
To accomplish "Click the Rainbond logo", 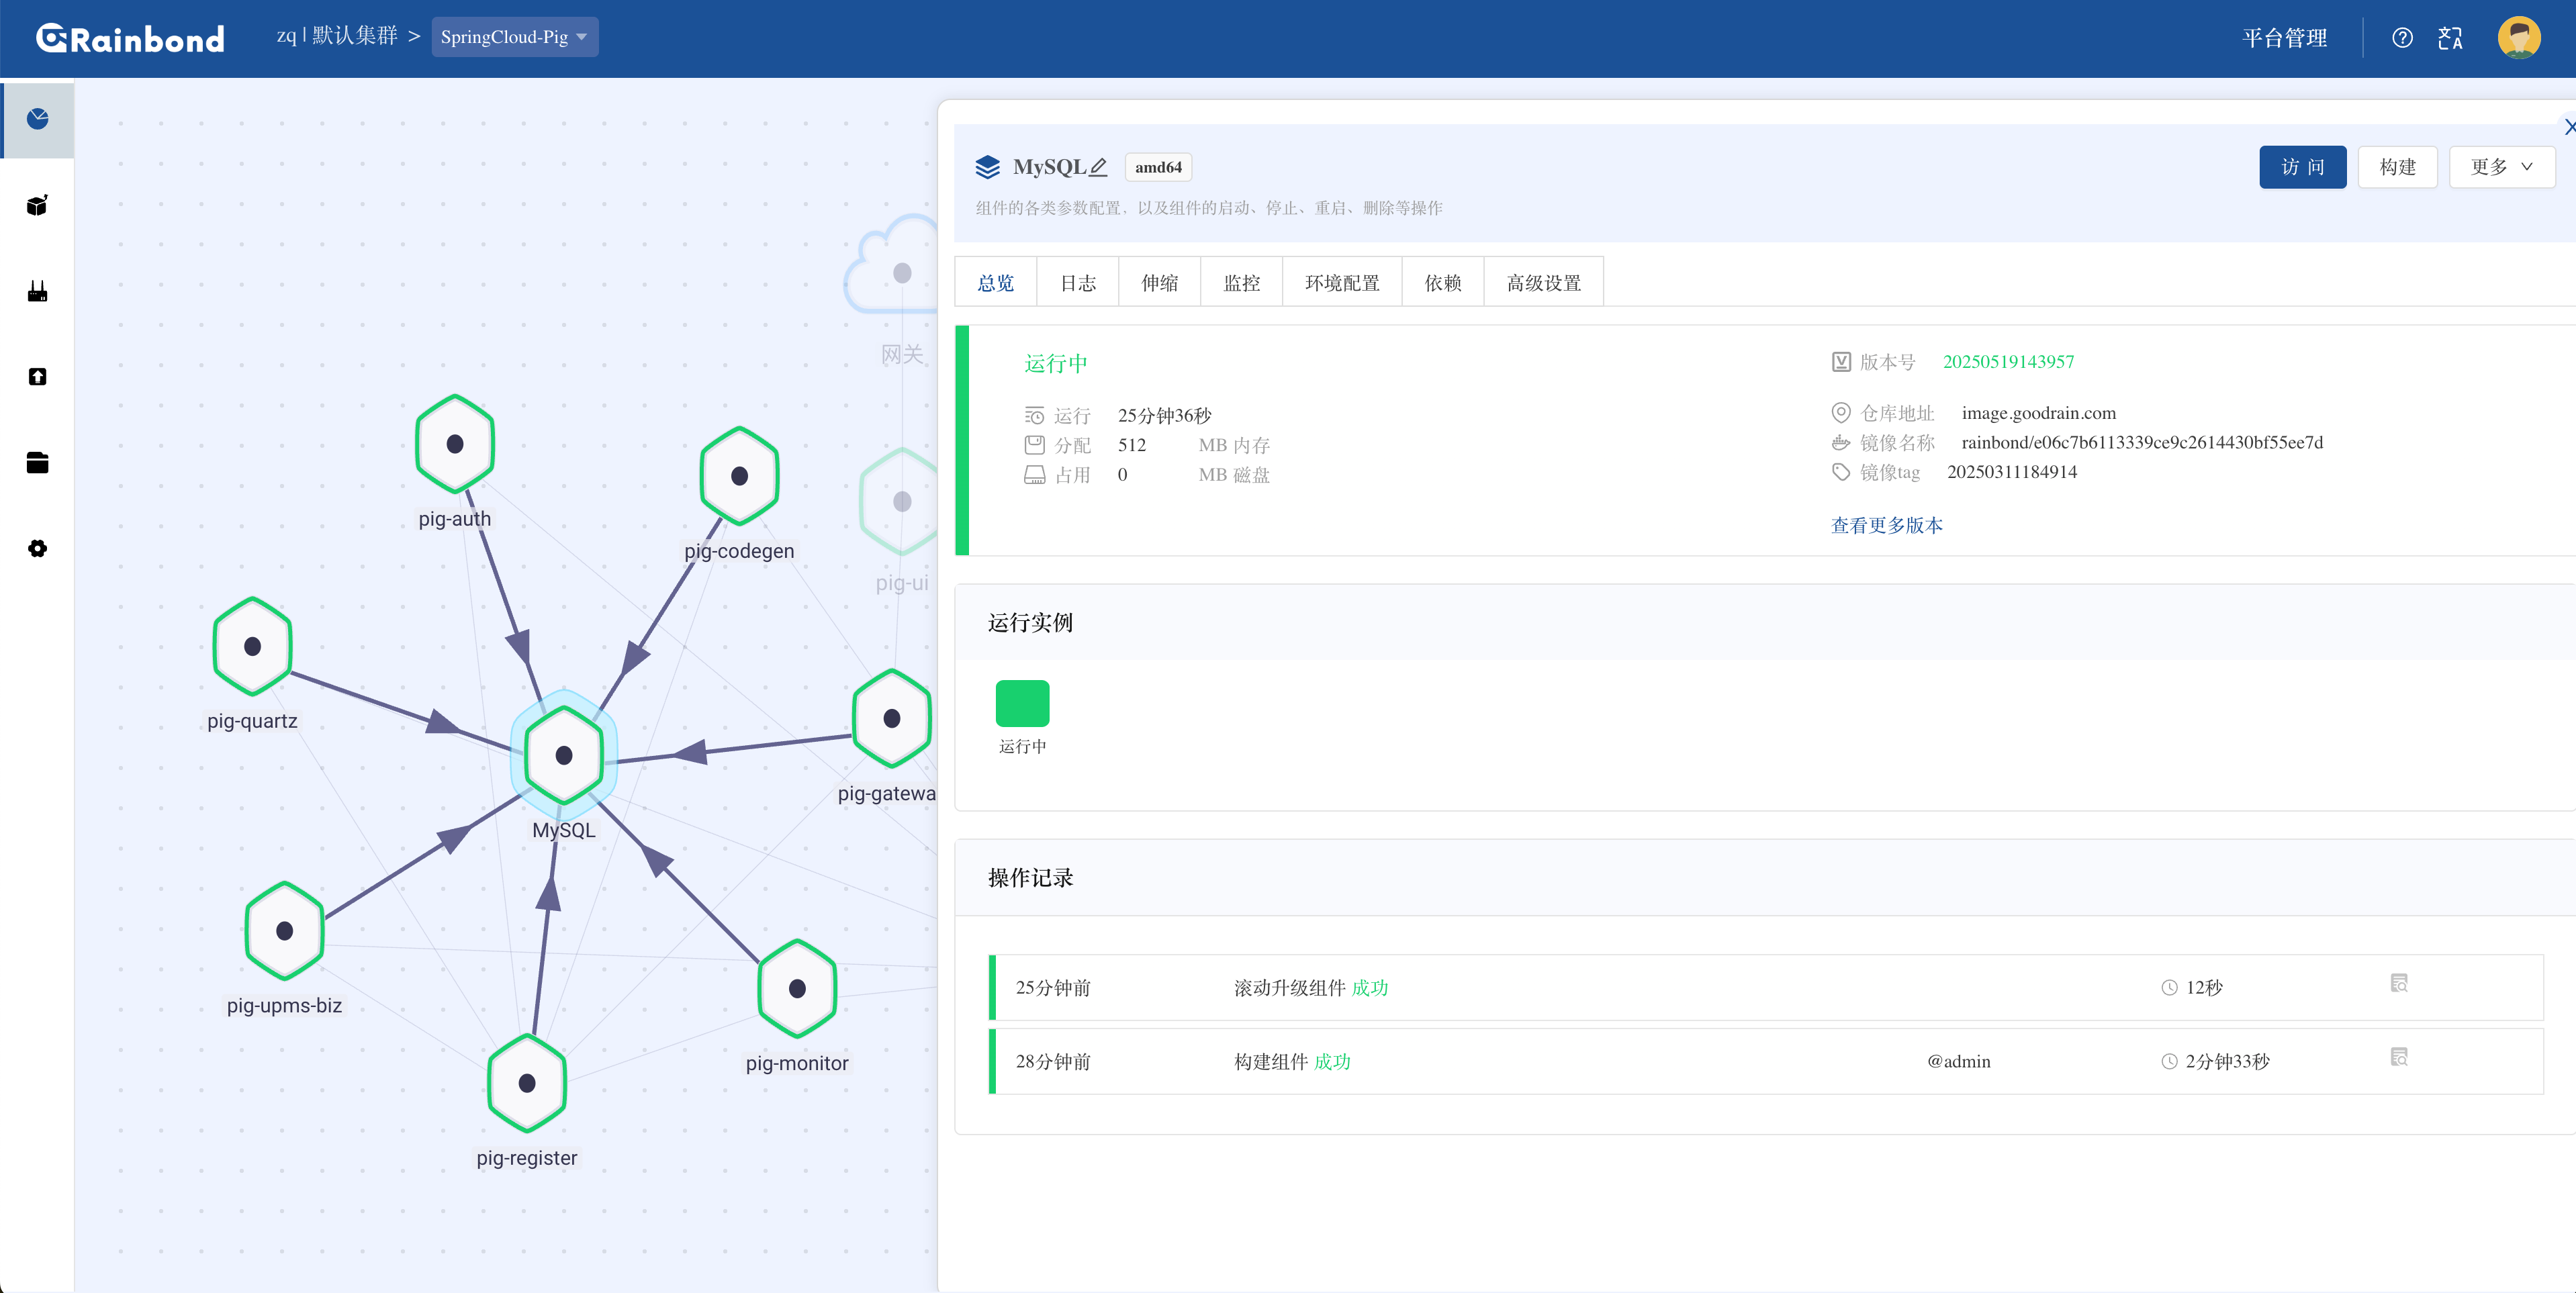I will 129,37.
